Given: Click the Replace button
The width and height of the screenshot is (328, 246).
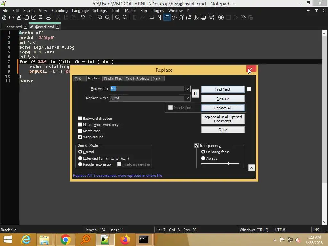Looking at the screenshot, I should 223,99.
